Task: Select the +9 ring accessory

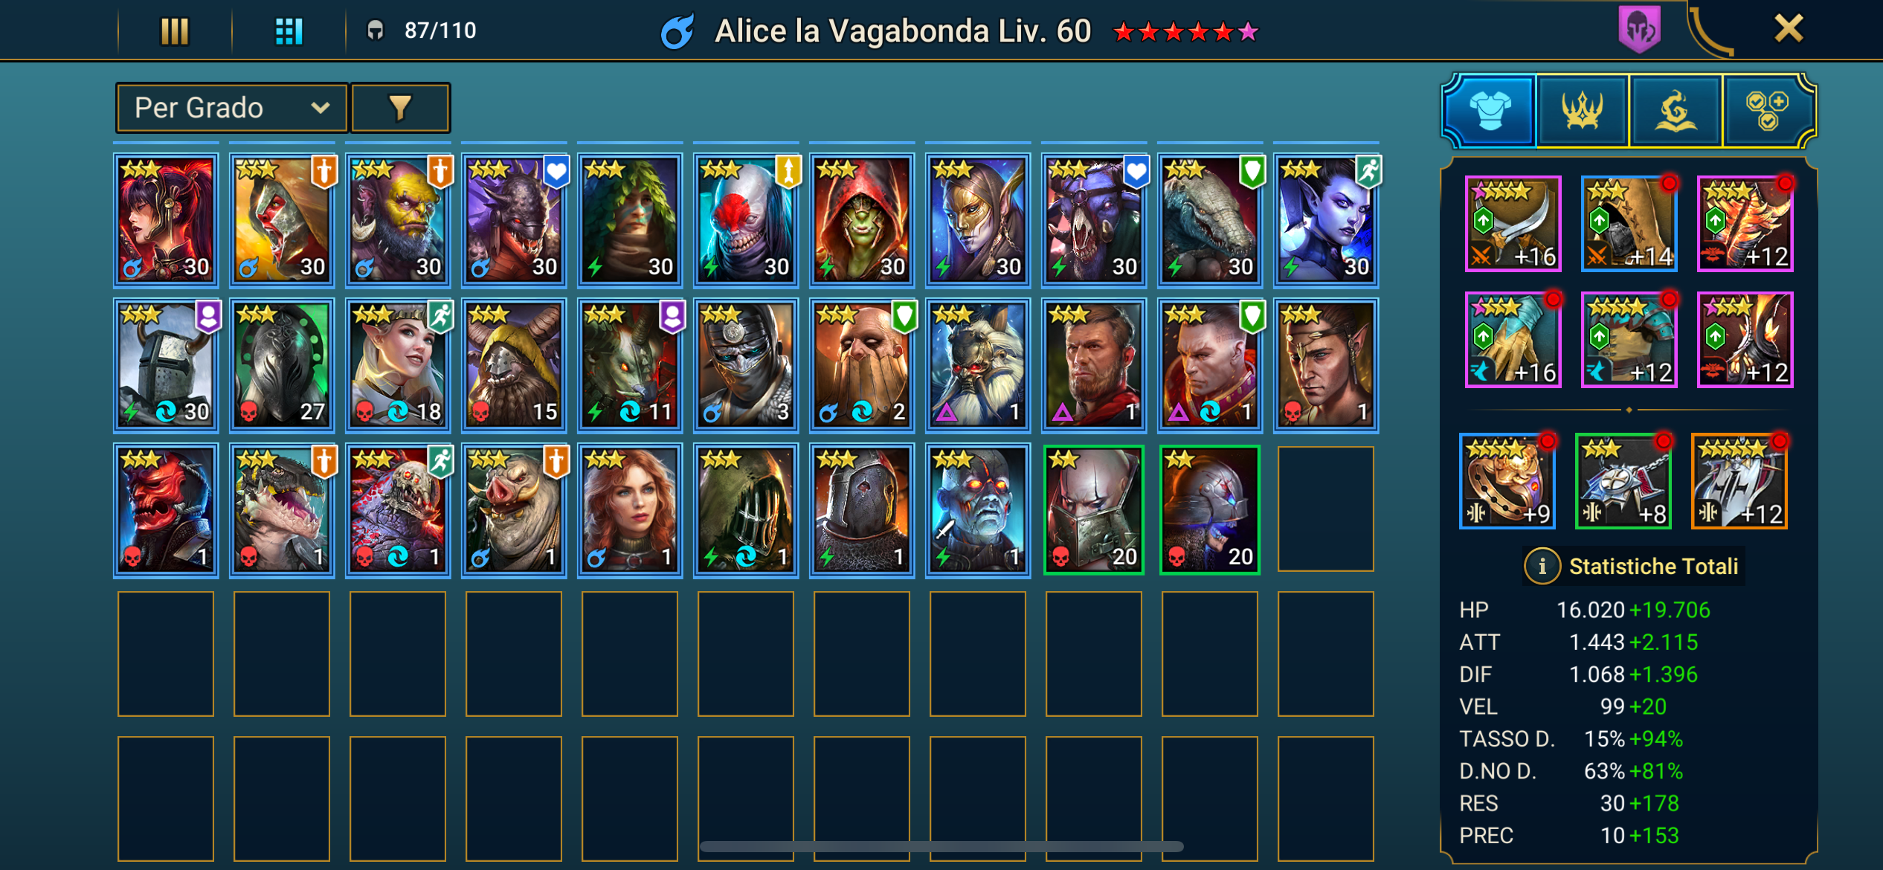Action: (x=1507, y=481)
